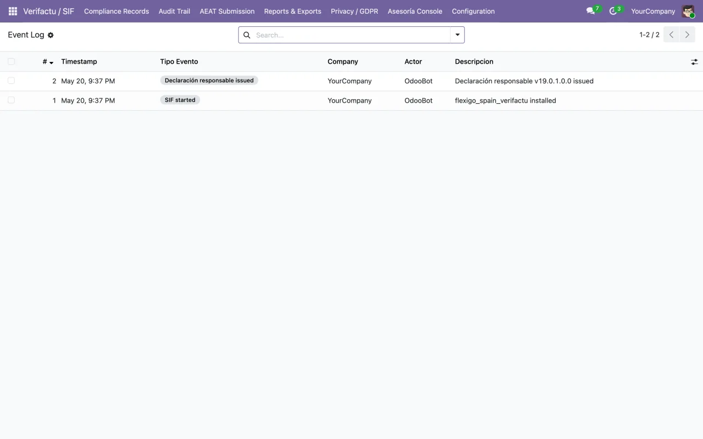Open 'flexigo_spain_verifactu installed' description
703x439 pixels.
[x=506, y=100]
